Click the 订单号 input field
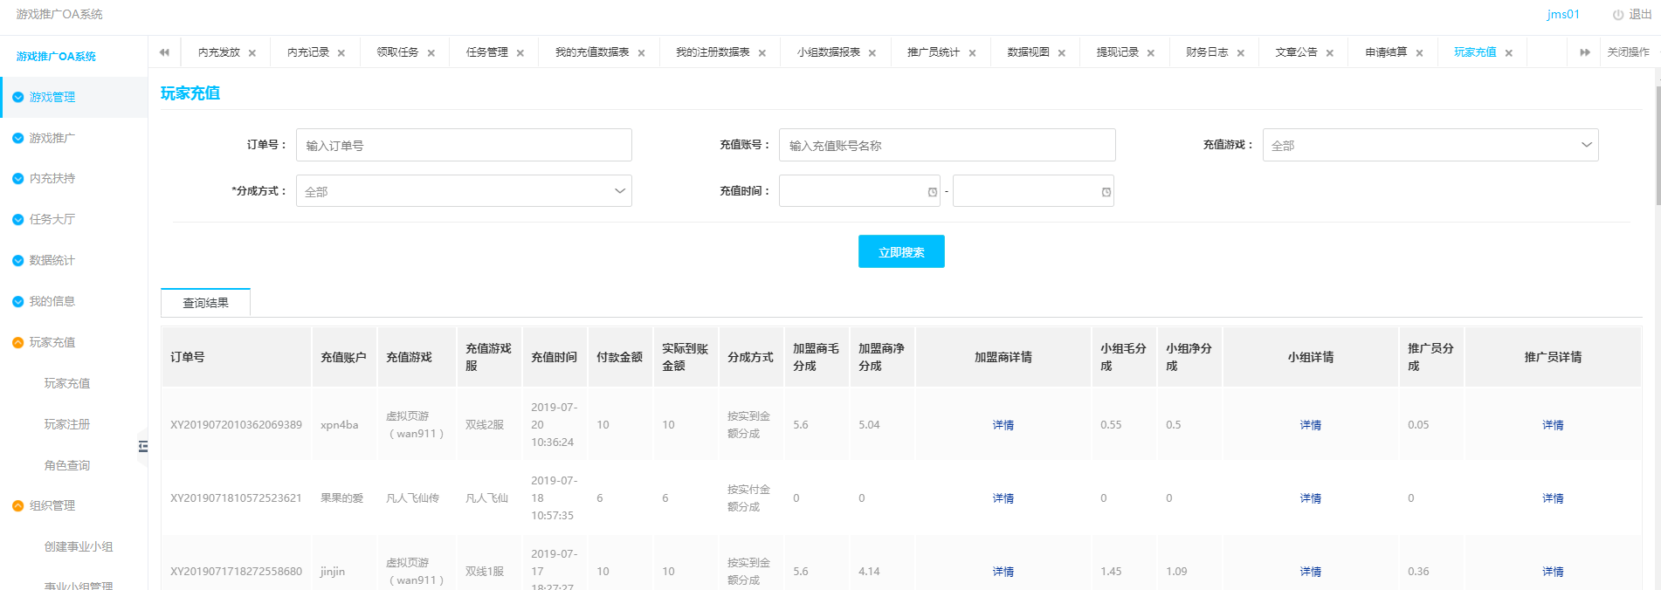 tap(464, 145)
